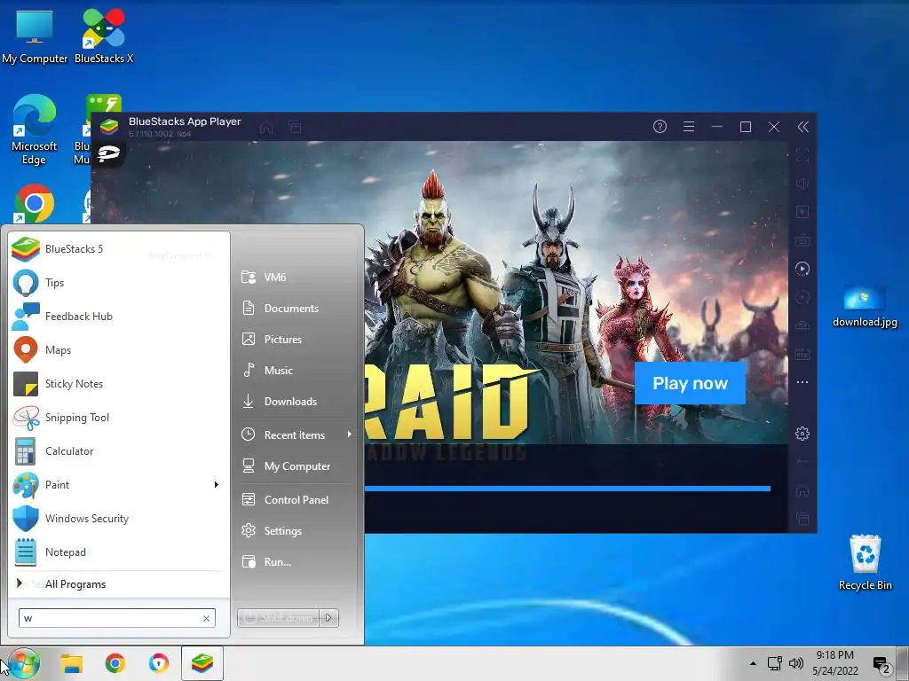Image resolution: width=909 pixels, height=681 pixels.
Task: Open VM6 user folder
Action: [x=296, y=277]
